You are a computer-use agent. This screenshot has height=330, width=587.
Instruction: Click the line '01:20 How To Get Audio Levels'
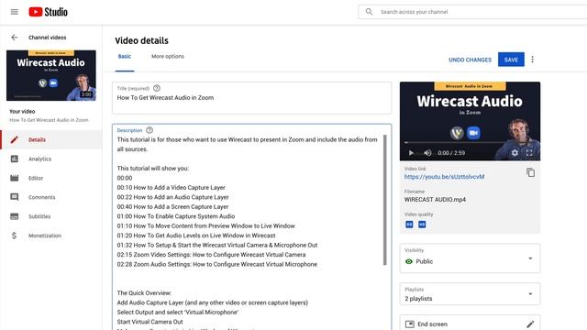click(196, 236)
